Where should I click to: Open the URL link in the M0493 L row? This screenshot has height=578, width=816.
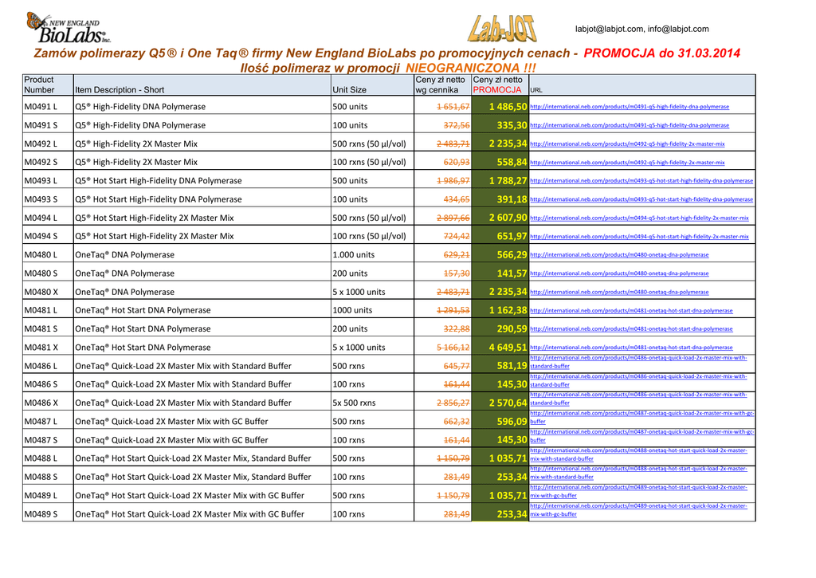pos(641,181)
